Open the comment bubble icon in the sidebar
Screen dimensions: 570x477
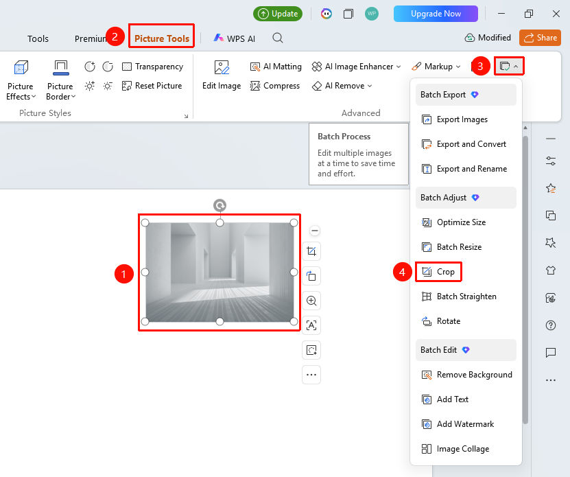[x=551, y=353]
